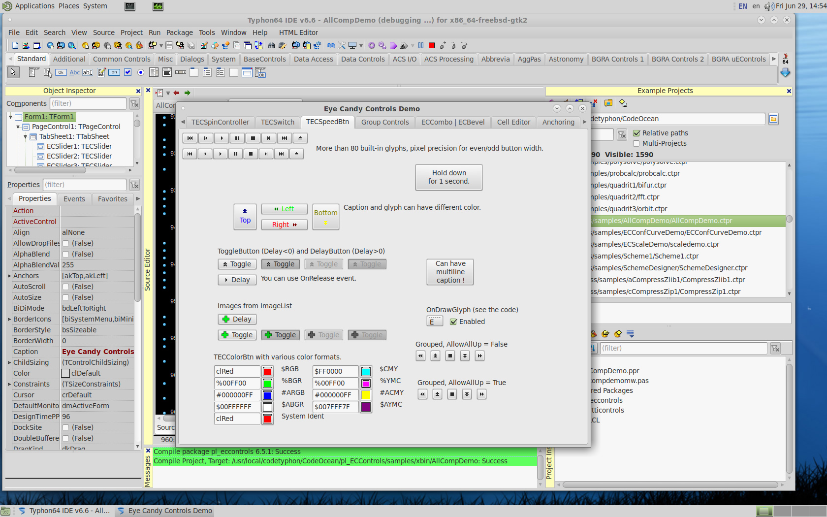The image size is (827, 517).
Task: Toggle the AutoScroll False checkbox
Action: (x=65, y=287)
